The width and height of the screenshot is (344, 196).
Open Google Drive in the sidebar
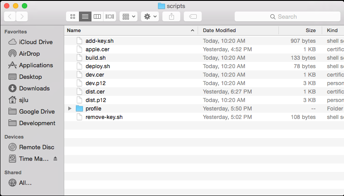pyautogui.click(x=37, y=111)
